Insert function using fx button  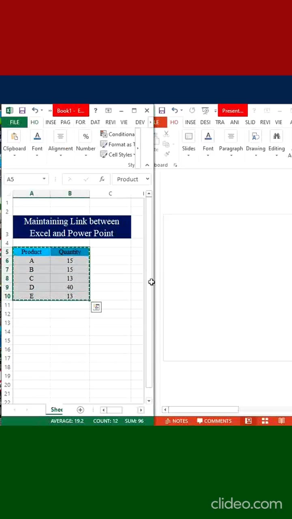(x=102, y=179)
